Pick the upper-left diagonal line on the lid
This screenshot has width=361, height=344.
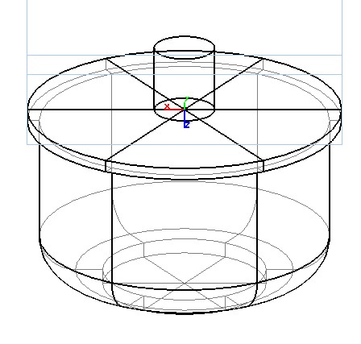145,84
